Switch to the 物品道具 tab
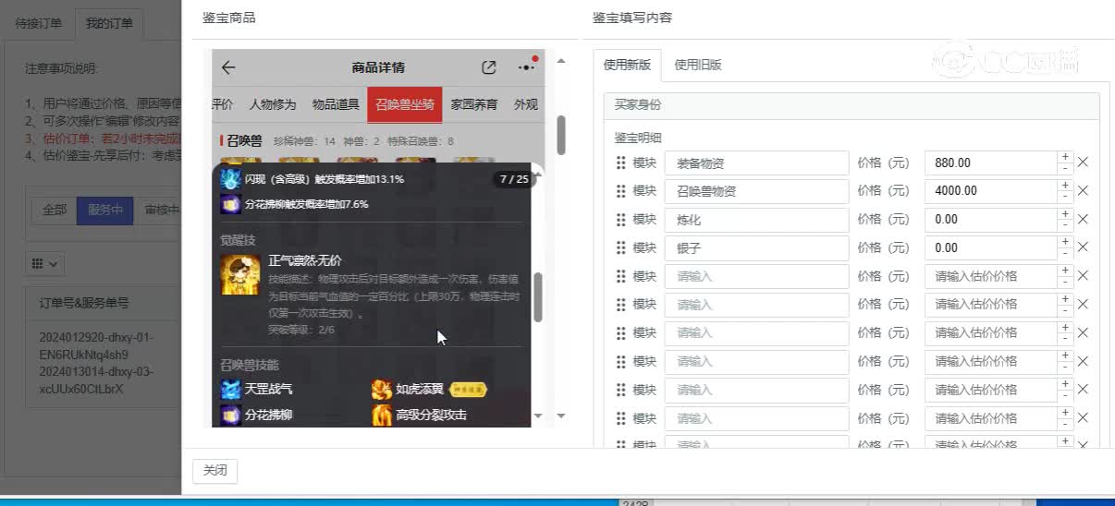 [x=336, y=104]
